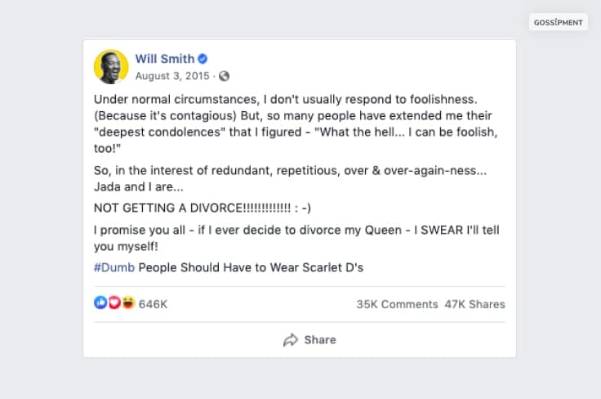Viewport: 601px width, 399px height.
Task: Click the curved share arrow icon
Action: (x=290, y=339)
